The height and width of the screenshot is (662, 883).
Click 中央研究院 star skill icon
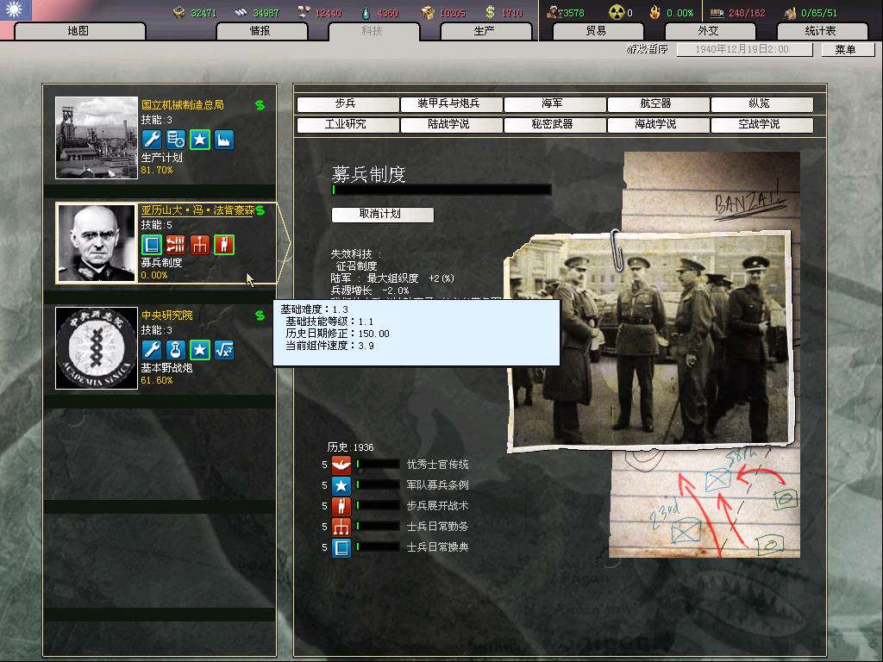coord(200,350)
